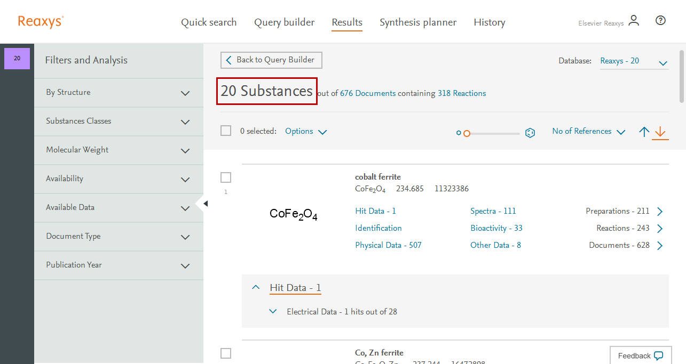Click the hexagon structure view icon

[x=530, y=133]
